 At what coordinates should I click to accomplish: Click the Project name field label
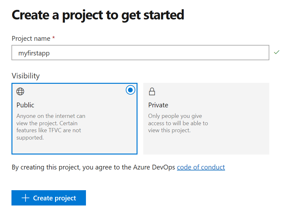[x=31, y=39]
